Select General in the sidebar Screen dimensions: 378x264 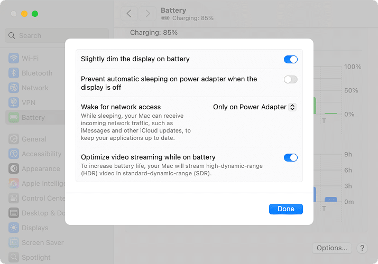(x=34, y=139)
